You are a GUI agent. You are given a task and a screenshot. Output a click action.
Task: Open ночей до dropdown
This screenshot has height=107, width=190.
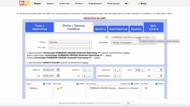[87, 76]
